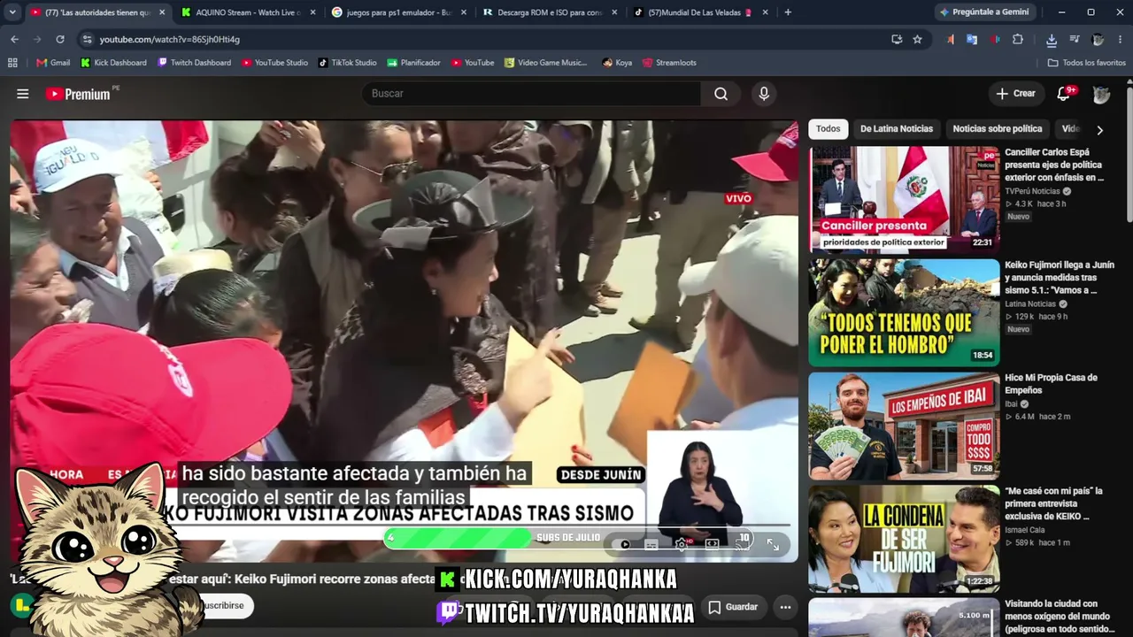Switch to juegos para ps1 emulador tab

coord(400,12)
